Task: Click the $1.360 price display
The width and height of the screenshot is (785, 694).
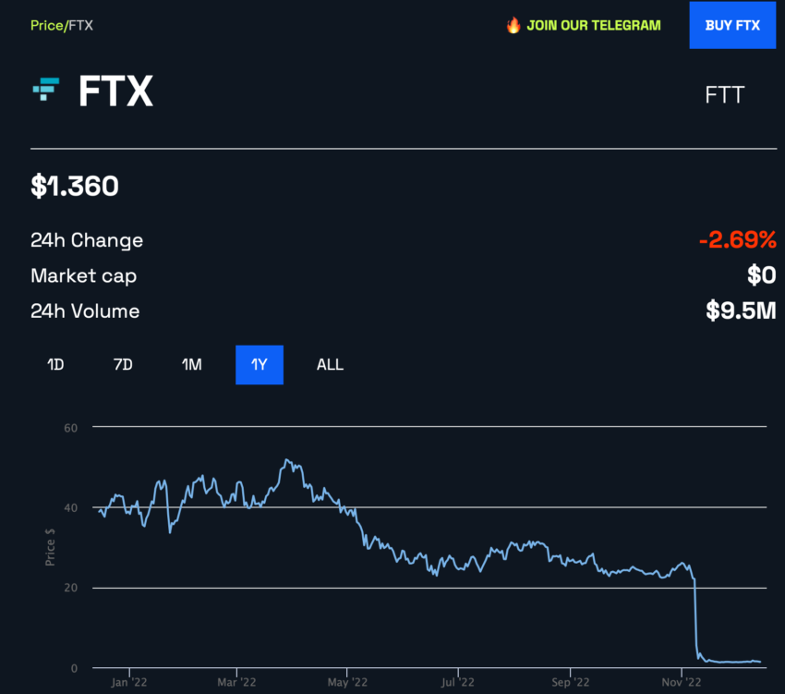Action: [75, 185]
